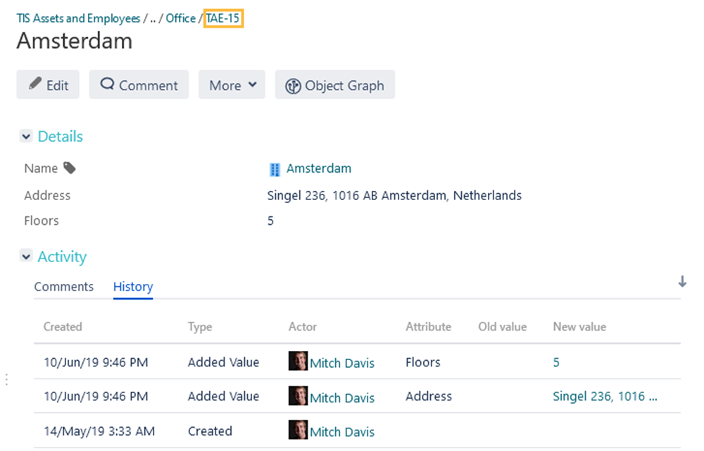Open the Amsterdam name link in Details
The width and height of the screenshot is (704, 451).
pyautogui.click(x=319, y=168)
